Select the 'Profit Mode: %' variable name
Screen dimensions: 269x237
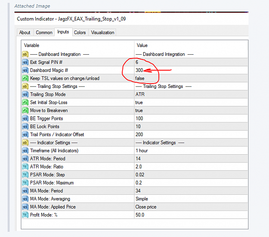(x=43, y=215)
